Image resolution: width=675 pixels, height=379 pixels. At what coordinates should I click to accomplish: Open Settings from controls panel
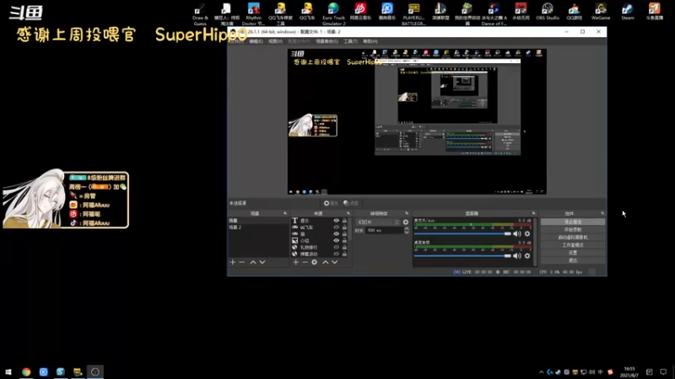pyautogui.click(x=573, y=253)
